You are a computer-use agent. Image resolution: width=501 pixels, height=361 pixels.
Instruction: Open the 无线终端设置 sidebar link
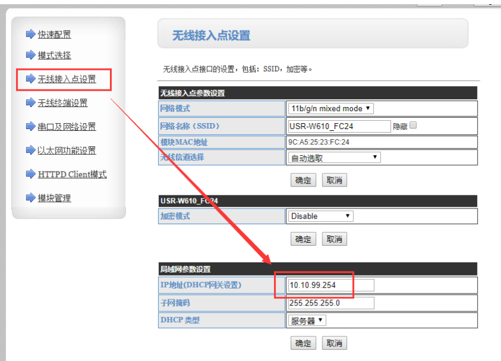(63, 103)
